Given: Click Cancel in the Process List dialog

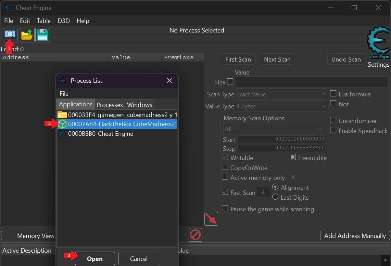Looking at the screenshot, I should [x=139, y=258].
